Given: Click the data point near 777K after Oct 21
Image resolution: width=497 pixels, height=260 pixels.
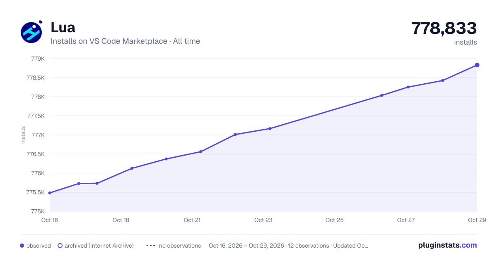Looking at the screenshot, I should pos(235,134).
